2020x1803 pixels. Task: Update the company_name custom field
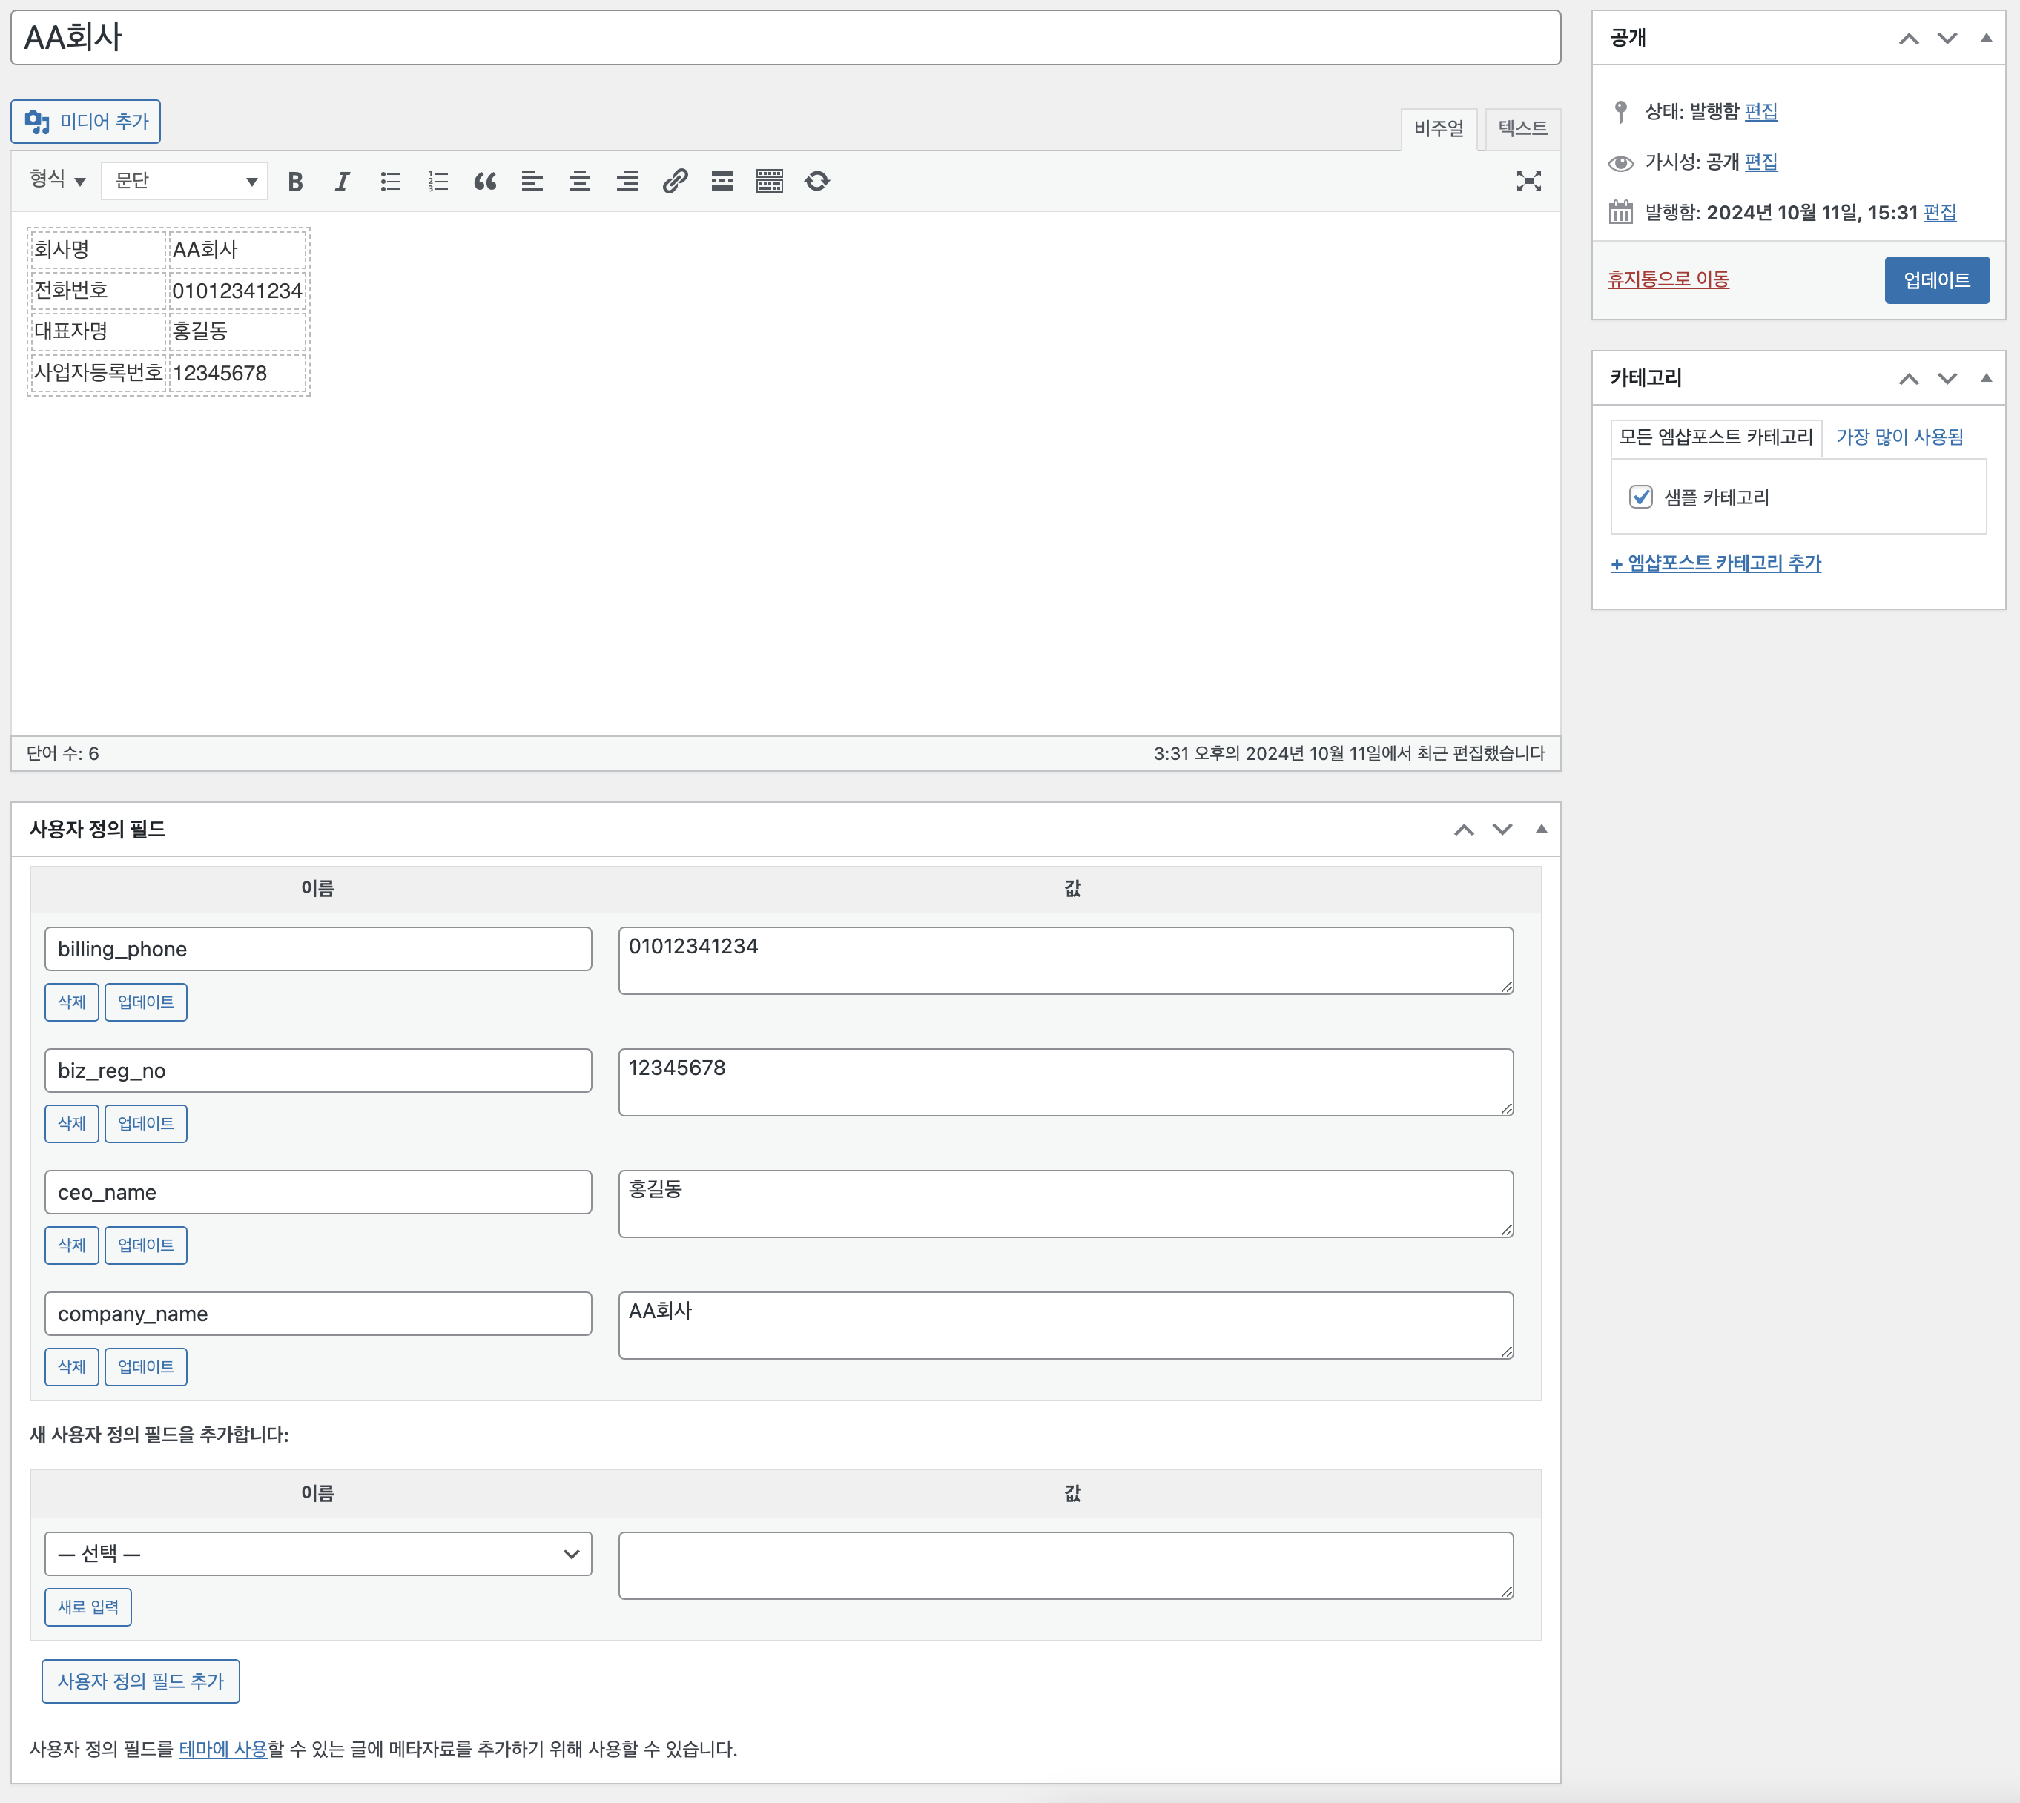[145, 1367]
